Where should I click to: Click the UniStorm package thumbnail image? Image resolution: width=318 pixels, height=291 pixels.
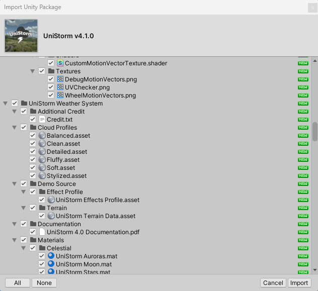click(x=21, y=36)
